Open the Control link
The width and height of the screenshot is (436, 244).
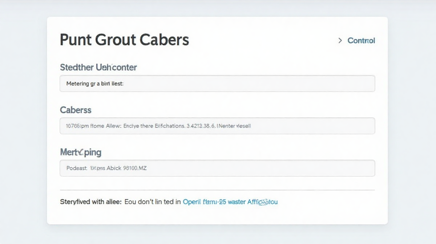point(361,41)
